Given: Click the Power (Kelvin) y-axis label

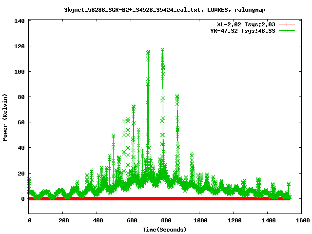Looking at the screenshot, I should point(5,117).
